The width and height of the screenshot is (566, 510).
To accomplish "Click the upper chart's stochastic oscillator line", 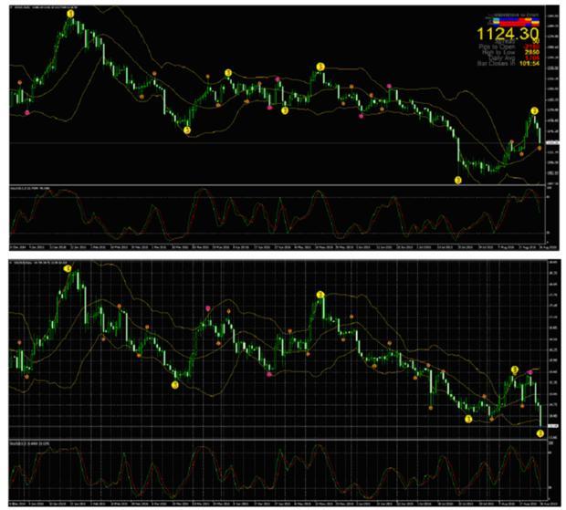I will click(x=276, y=215).
